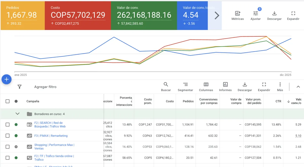304x167 pixels.
Task: Click the COP138,062 average order value cell
Action: coord(253,147)
